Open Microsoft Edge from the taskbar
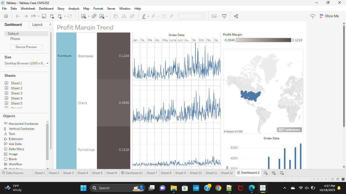Image resolution: width=346 pixels, height=194 pixels. (x=252, y=188)
